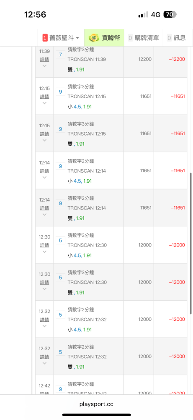The image size is (193, 420).
Task: Click the page's vertical scrollbar thumb
Action: coord(191,243)
